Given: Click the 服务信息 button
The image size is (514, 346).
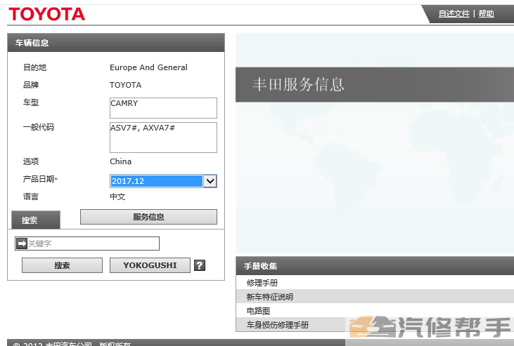Looking at the screenshot, I should [148, 217].
